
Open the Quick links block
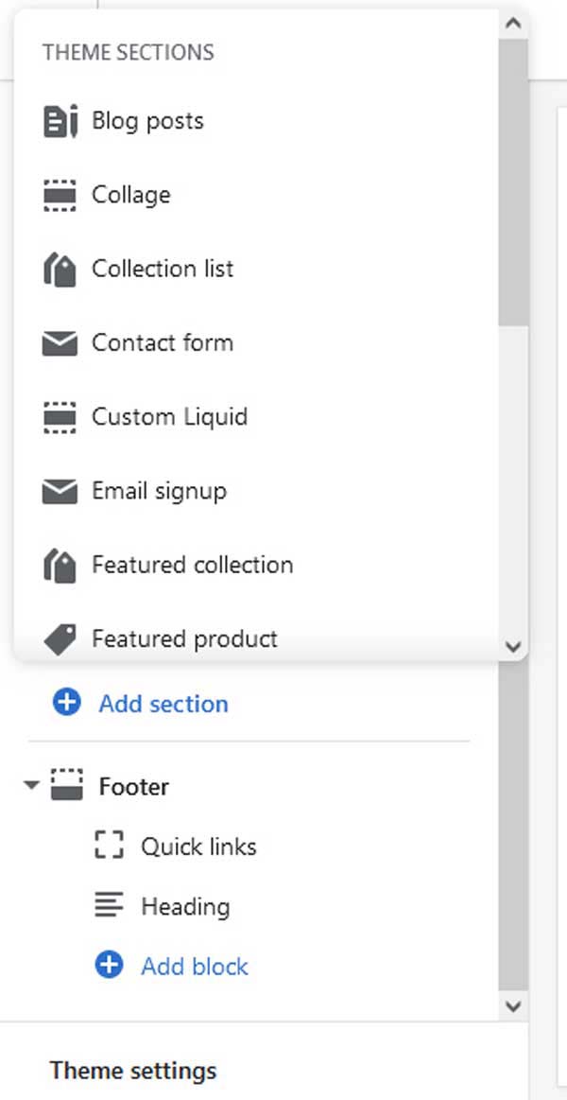click(x=198, y=847)
